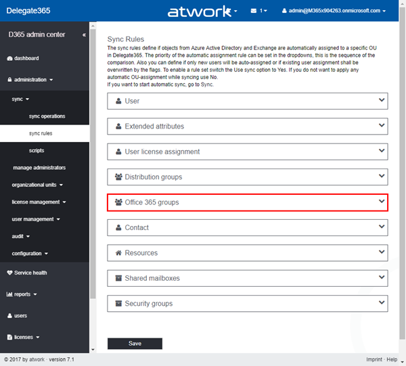
Task: Click the Delegate365 brand link
Action: 28,11
